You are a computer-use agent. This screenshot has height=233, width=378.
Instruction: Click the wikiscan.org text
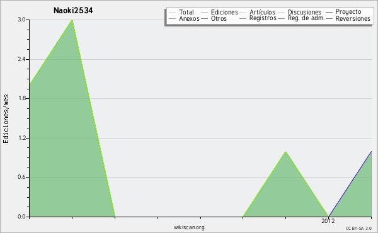point(189,227)
